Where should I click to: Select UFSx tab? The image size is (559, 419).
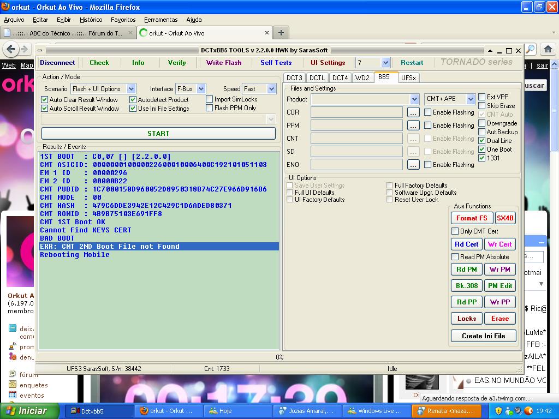coord(408,77)
